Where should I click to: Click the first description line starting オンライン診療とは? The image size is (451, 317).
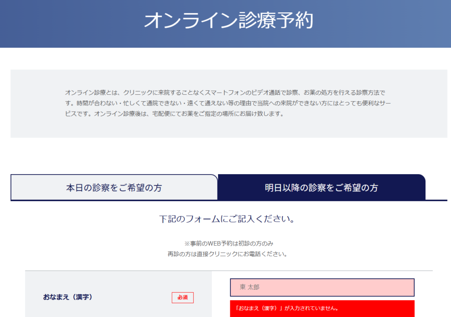(x=225, y=93)
